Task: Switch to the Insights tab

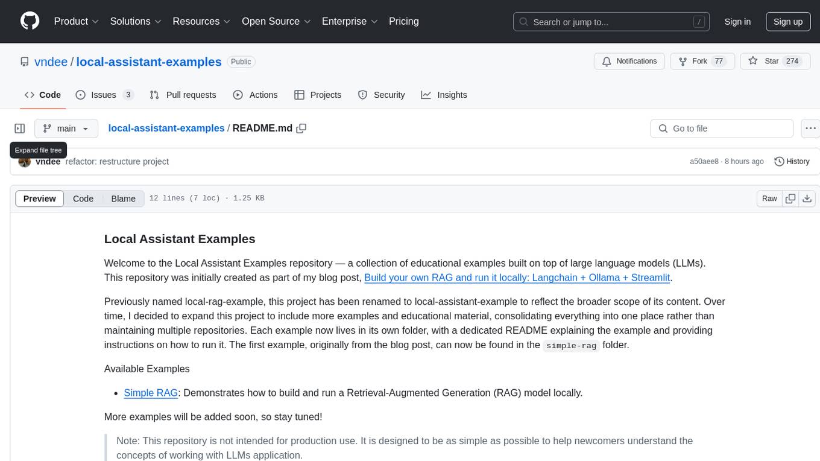Action: tap(444, 95)
